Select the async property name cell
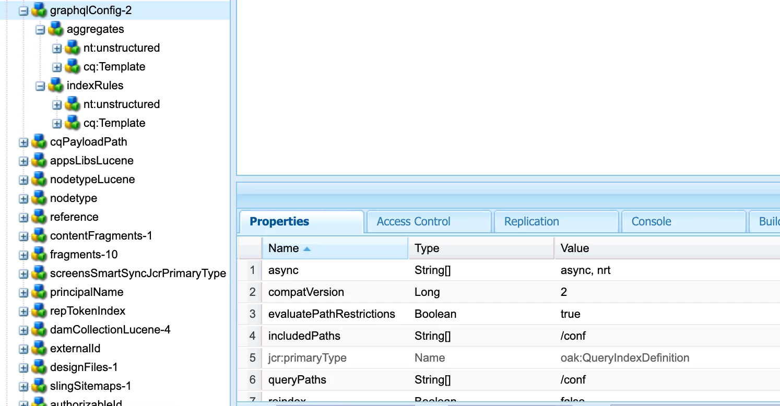 (x=335, y=270)
